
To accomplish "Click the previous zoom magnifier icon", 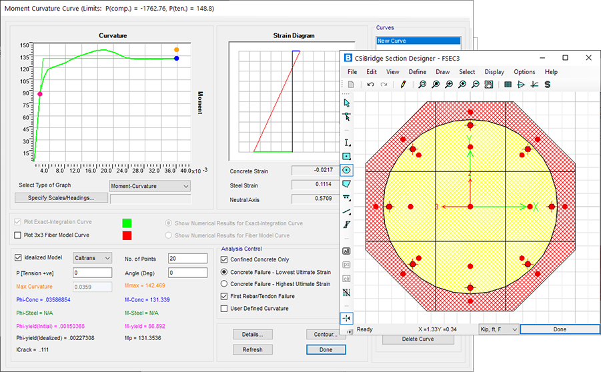I will [449, 84].
